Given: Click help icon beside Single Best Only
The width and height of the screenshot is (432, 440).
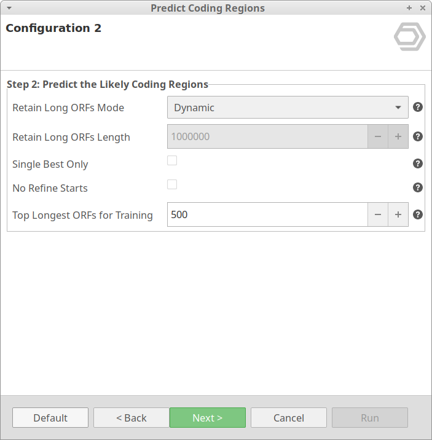Looking at the screenshot, I should pos(418,163).
